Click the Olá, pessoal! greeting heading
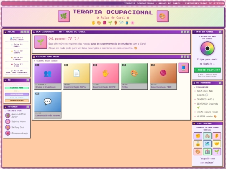Screen dimensions: 226x169 64,38
